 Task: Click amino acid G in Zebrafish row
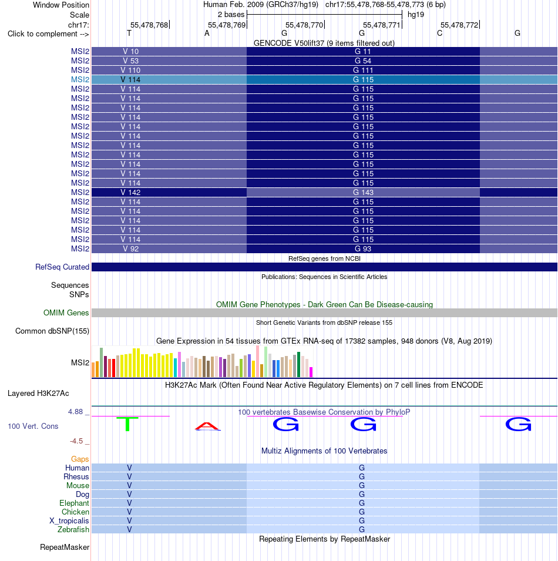point(362,529)
